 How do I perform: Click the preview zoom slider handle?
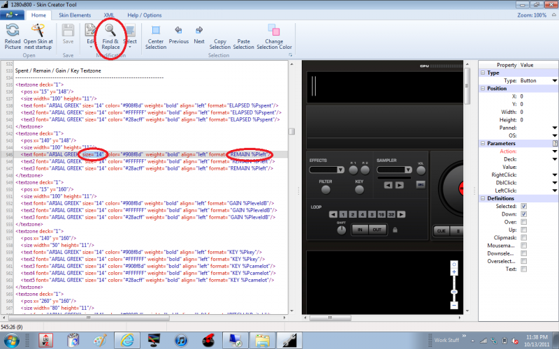point(453,292)
